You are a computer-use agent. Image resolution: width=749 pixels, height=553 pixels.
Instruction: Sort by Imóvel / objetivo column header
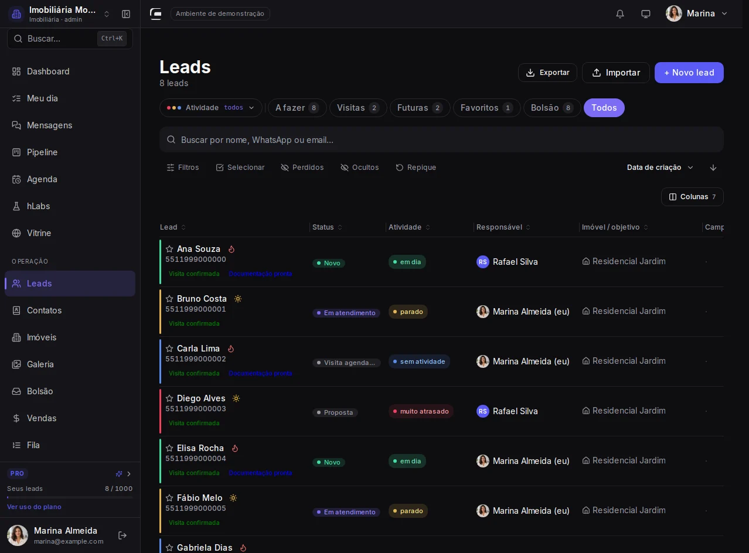[615, 227]
